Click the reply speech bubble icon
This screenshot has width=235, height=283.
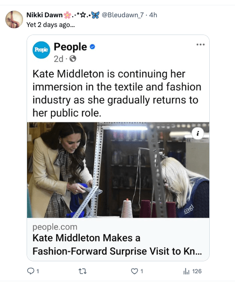[30, 271]
